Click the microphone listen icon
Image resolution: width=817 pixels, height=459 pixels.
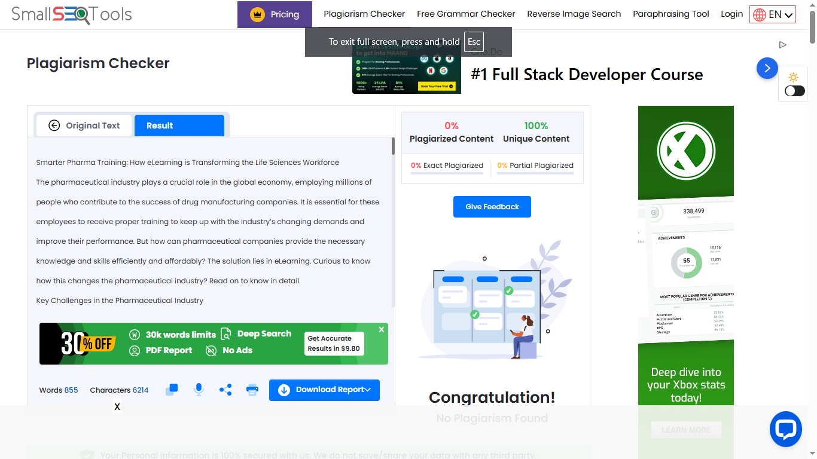[199, 390]
